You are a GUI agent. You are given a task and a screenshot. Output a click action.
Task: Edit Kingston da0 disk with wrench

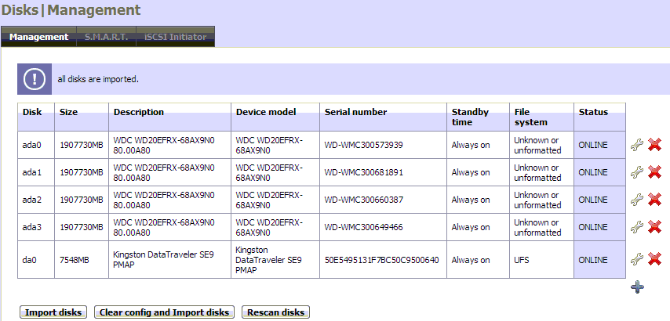click(x=638, y=259)
